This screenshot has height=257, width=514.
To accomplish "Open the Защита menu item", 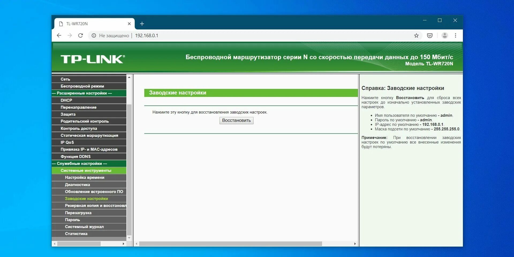I will 89,114.
